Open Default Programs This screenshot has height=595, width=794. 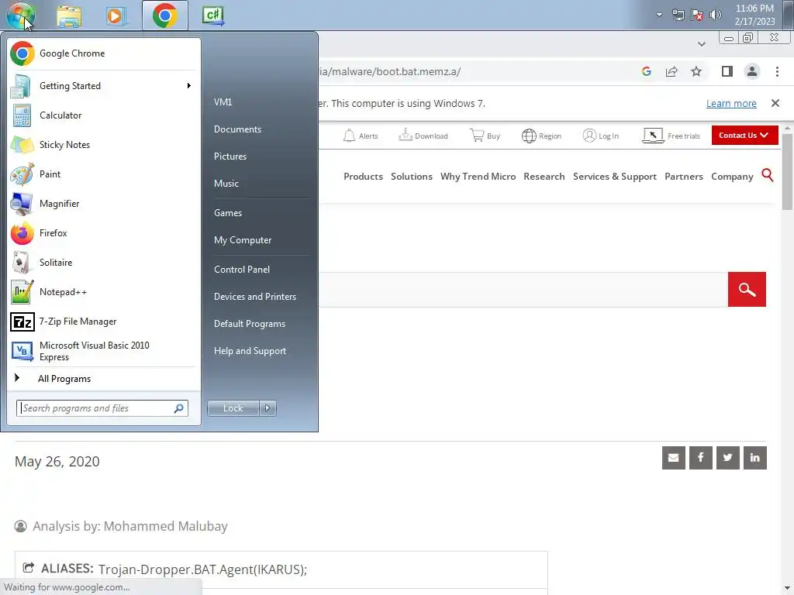(x=249, y=324)
